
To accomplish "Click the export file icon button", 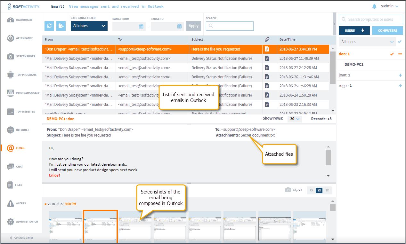I will coord(61,26).
